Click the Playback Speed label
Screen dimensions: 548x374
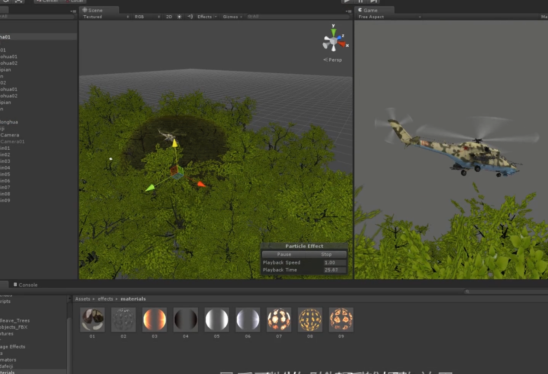pyautogui.click(x=281, y=263)
